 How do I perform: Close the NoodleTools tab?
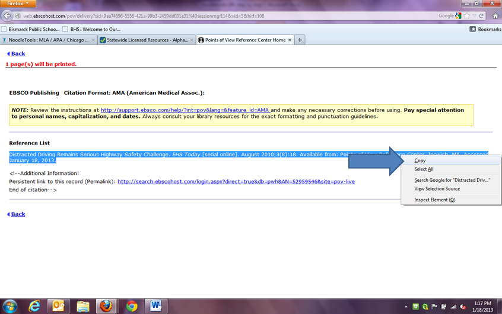(x=93, y=40)
